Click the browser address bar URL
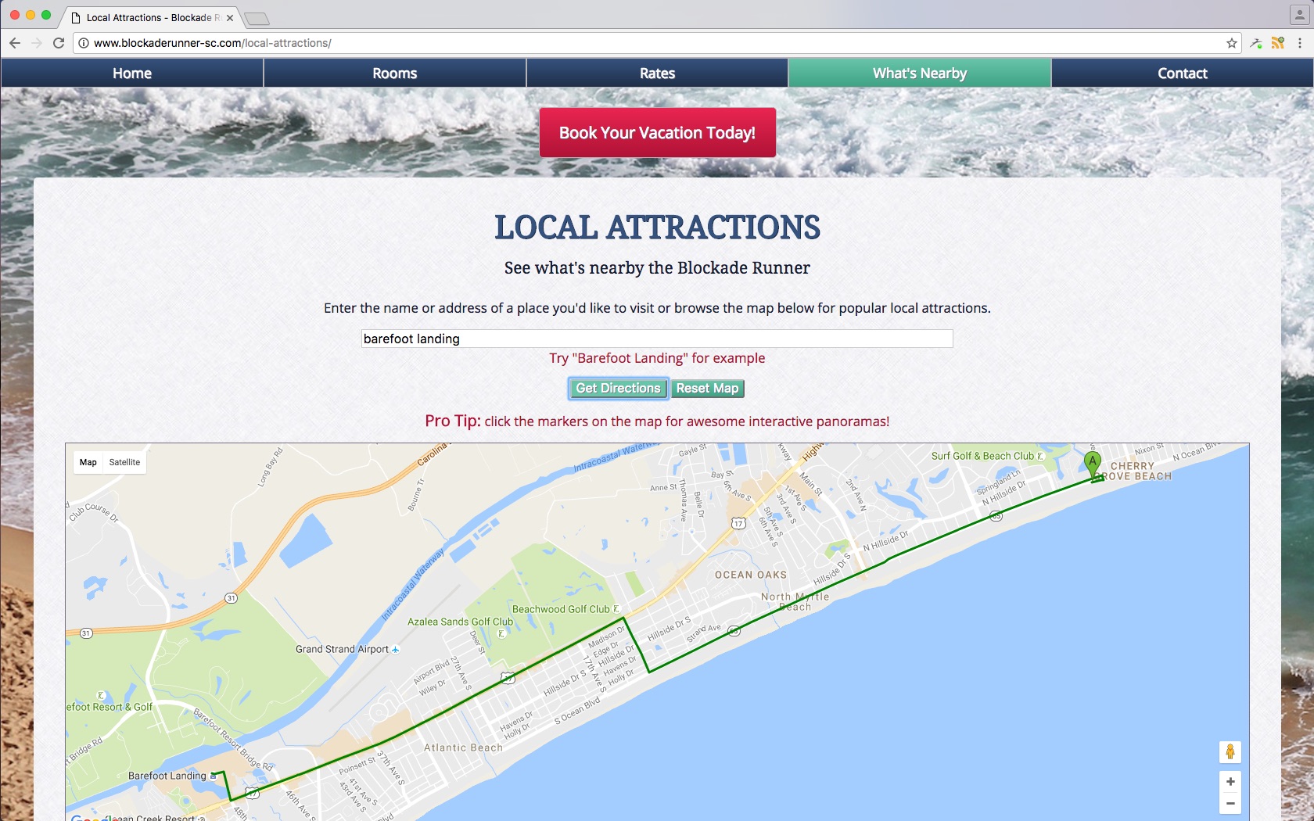This screenshot has width=1314, height=821. (213, 43)
